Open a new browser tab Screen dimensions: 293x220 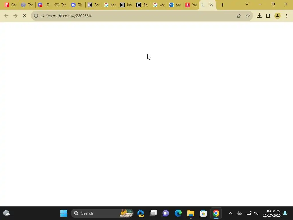(x=222, y=5)
